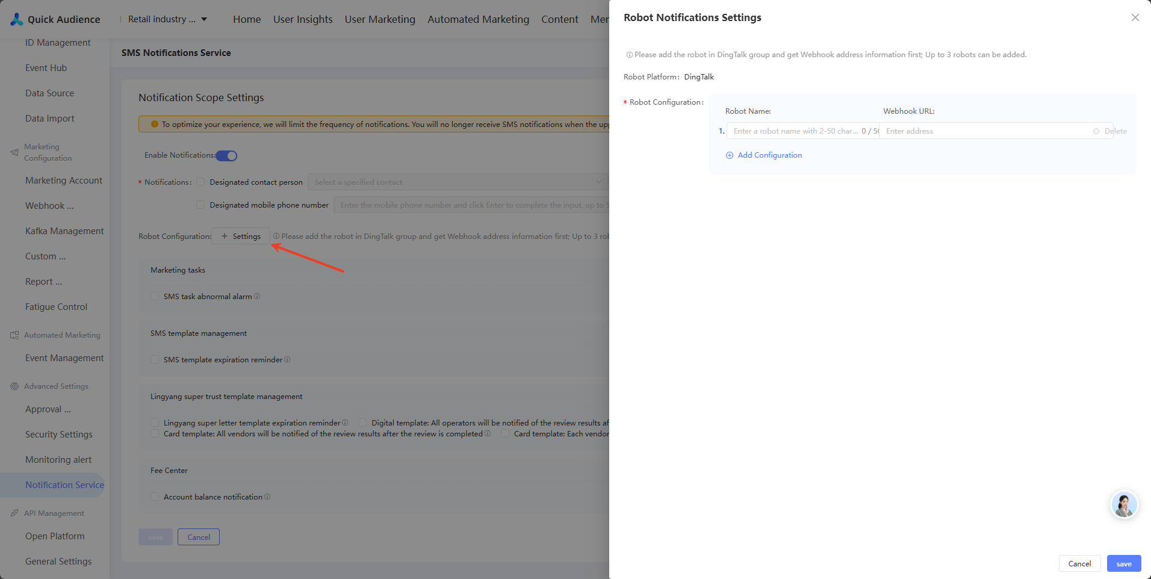The image size is (1151, 579).
Task: Click Cancel in the Robot Notifications panel
Action: 1079,563
